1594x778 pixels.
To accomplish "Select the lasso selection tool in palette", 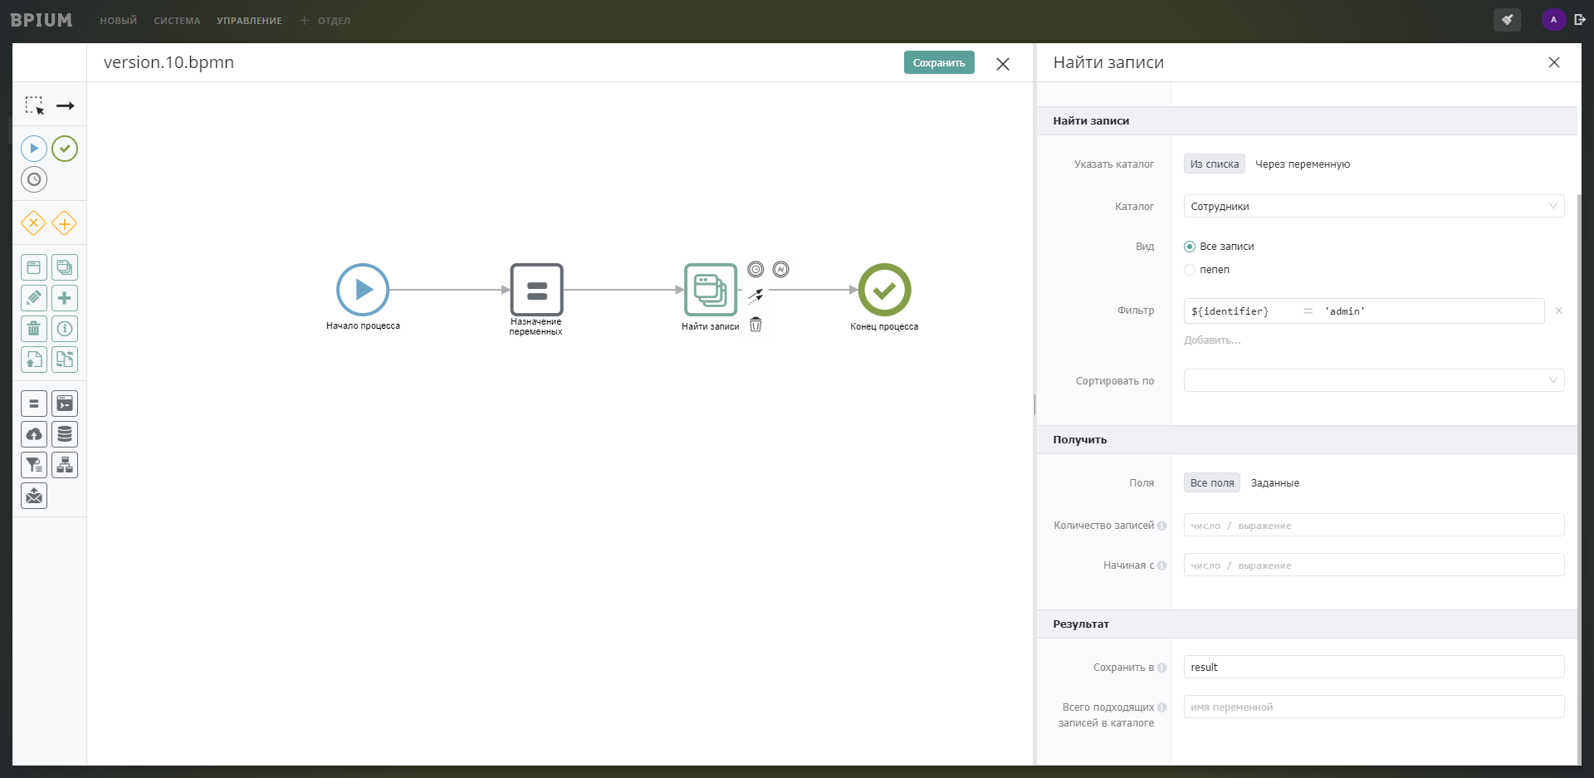I will tap(34, 105).
